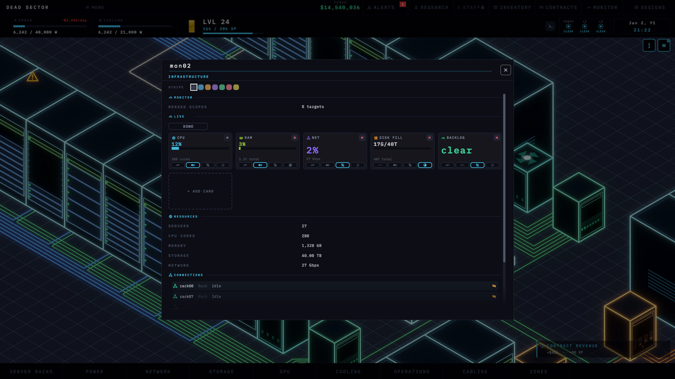The height and width of the screenshot is (379, 675).
Task: Show the +2 day weather forecast
Action: click(x=601, y=26)
